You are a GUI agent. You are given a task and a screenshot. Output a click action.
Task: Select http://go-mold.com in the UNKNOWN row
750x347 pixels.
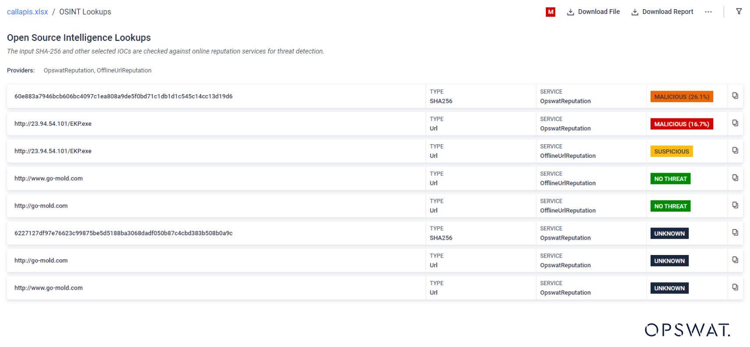point(41,261)
